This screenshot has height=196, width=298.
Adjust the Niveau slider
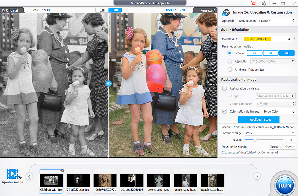pos(255,140)
